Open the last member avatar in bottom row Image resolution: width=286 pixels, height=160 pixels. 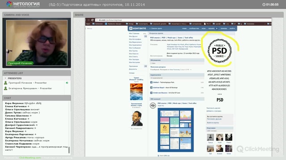point(228,148)
